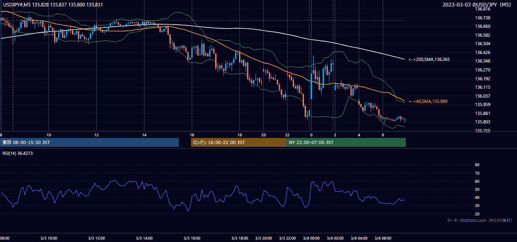Click RSI scale value 50
Screen dimensions: 517x242
tap(477, 190)
